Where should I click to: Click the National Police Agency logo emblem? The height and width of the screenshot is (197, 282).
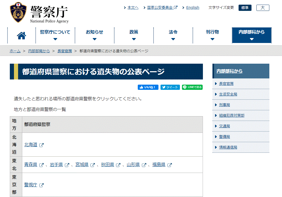click(18, 13)
